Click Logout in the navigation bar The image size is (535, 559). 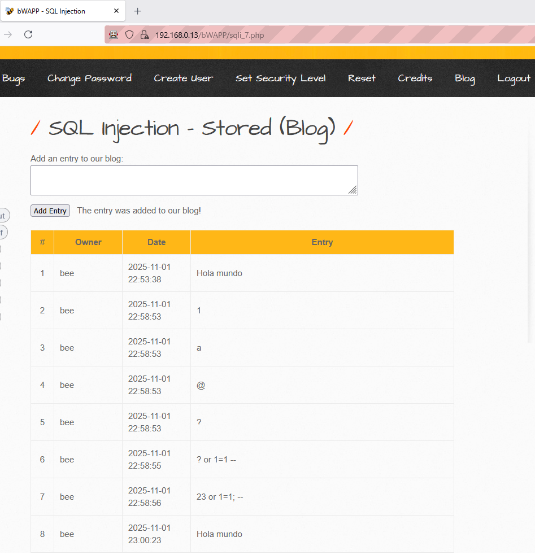coord(514,78)
